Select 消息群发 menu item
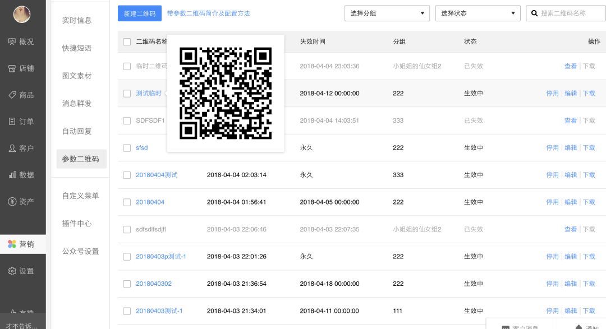This screenshot has height=329, width=606. tap(76, 104)
